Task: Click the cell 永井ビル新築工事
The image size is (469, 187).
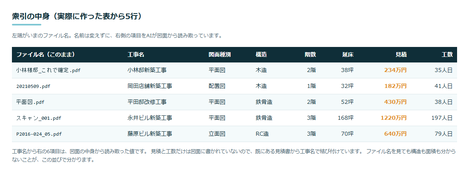Action: pyautogui.click(x=149, y=118)
